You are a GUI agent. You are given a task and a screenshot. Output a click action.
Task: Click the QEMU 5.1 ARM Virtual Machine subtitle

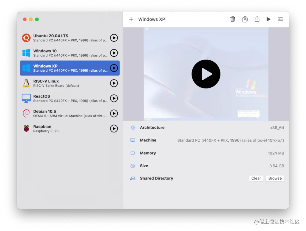(70, 116)
